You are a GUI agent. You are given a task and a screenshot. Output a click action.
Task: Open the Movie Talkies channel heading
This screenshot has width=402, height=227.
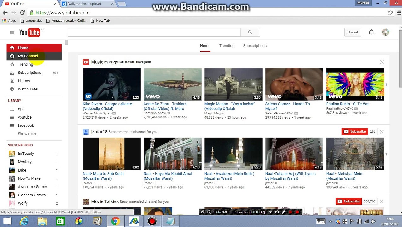pyautogui.click(x=105, y=201)
